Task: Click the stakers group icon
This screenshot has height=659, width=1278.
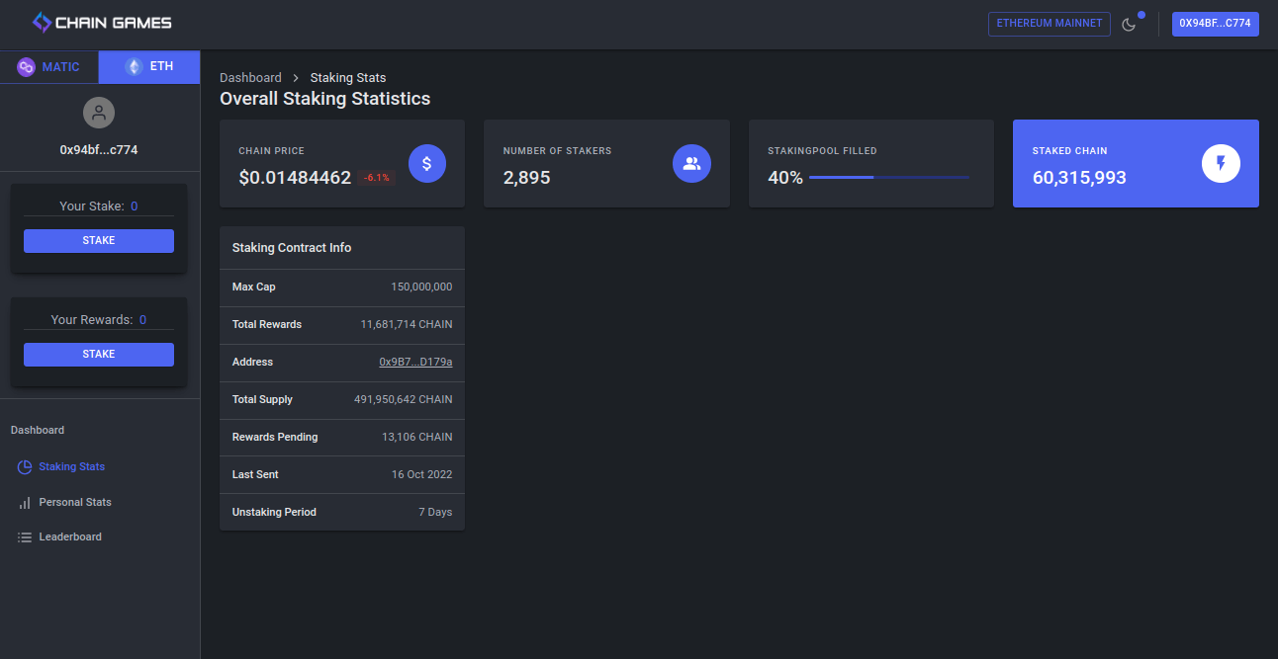Action: click(691, 163)
